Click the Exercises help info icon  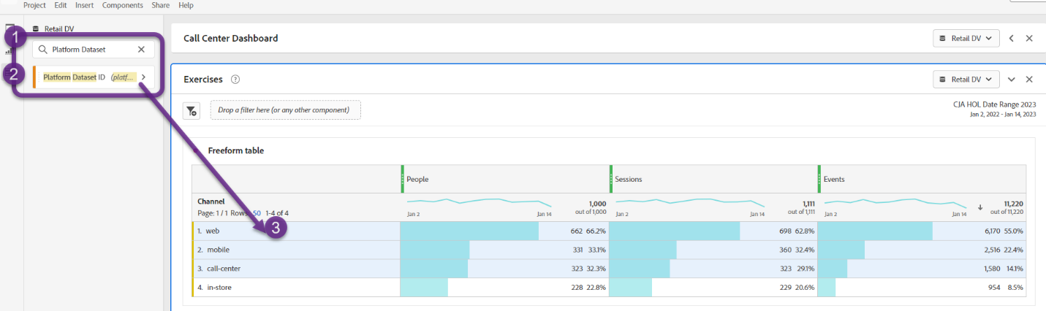[235, 79]
